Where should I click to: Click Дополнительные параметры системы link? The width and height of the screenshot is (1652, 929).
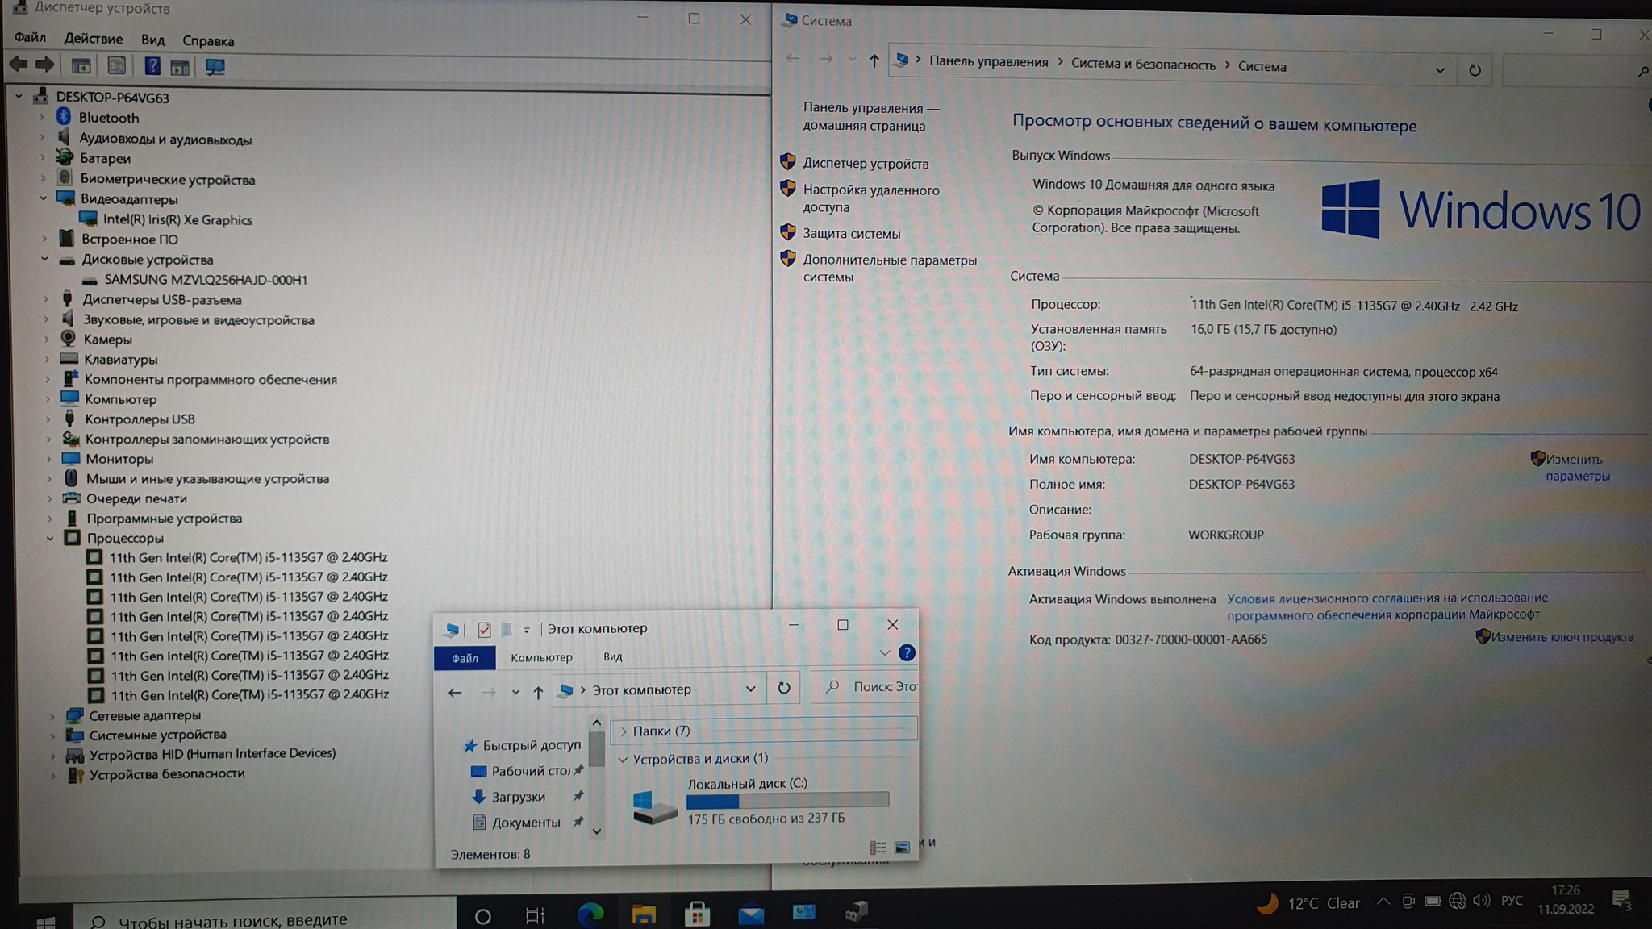point(889,269)
